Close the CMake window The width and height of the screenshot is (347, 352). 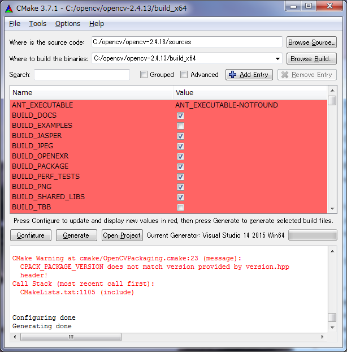tap(329, 6)
